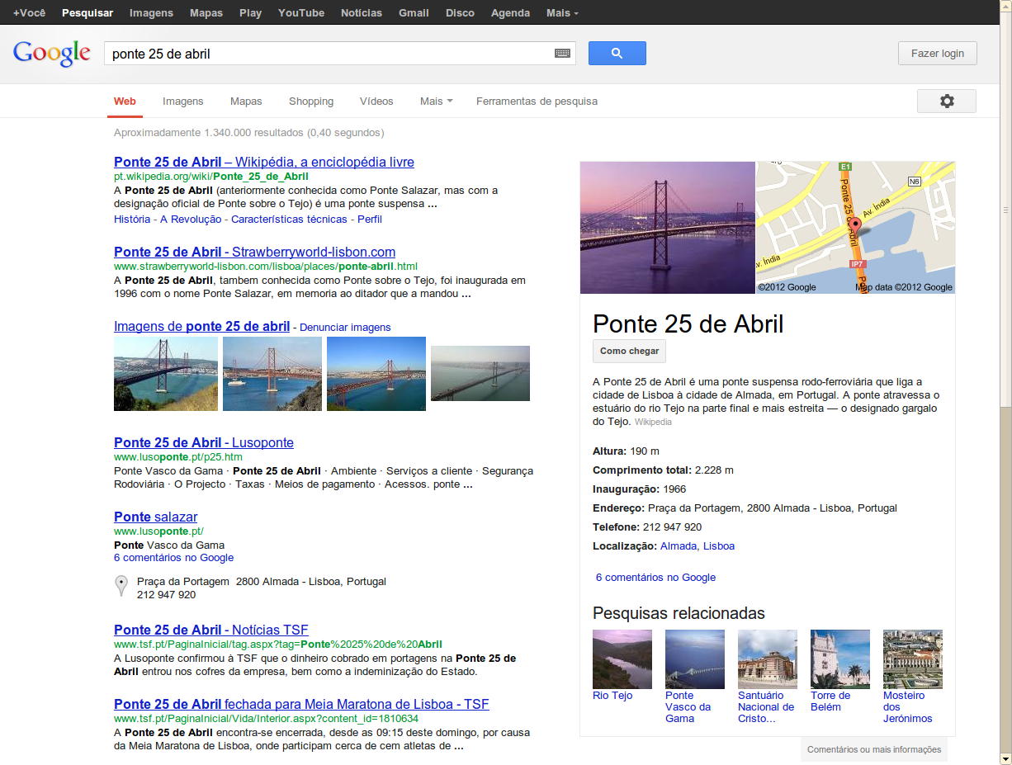This screenshot has width=1012, height=765.
Task: Open YouTube from the top navigation bar
Action: [301, 13]
